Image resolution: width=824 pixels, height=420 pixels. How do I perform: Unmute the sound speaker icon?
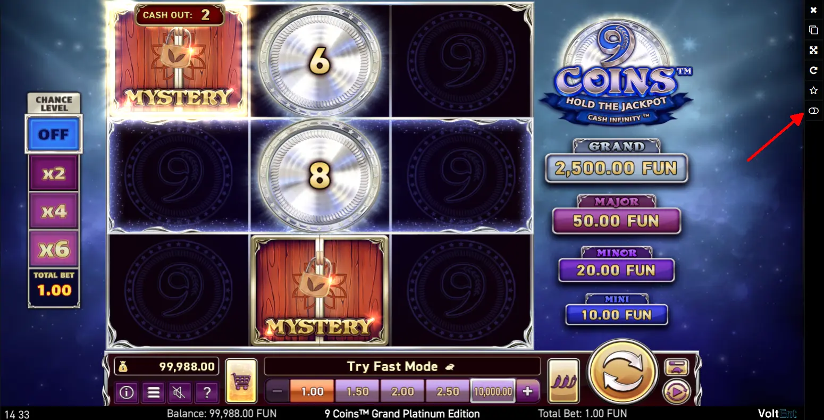tap(180, 392)
